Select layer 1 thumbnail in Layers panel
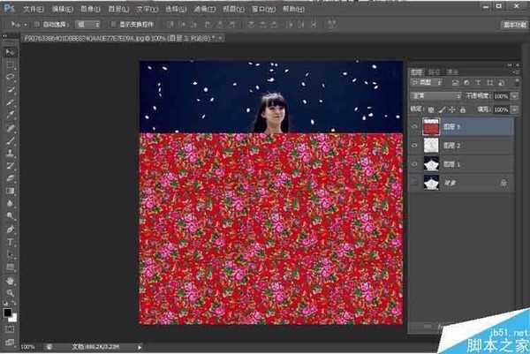Image resolution: width=530 pixels, height=354 pixels. (x=432, y=163)
